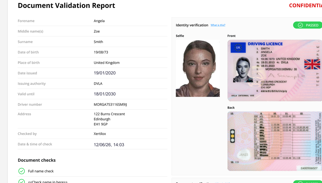Click the 'Forename' field label
322x183 pixels.
click(x=26, y=21)
